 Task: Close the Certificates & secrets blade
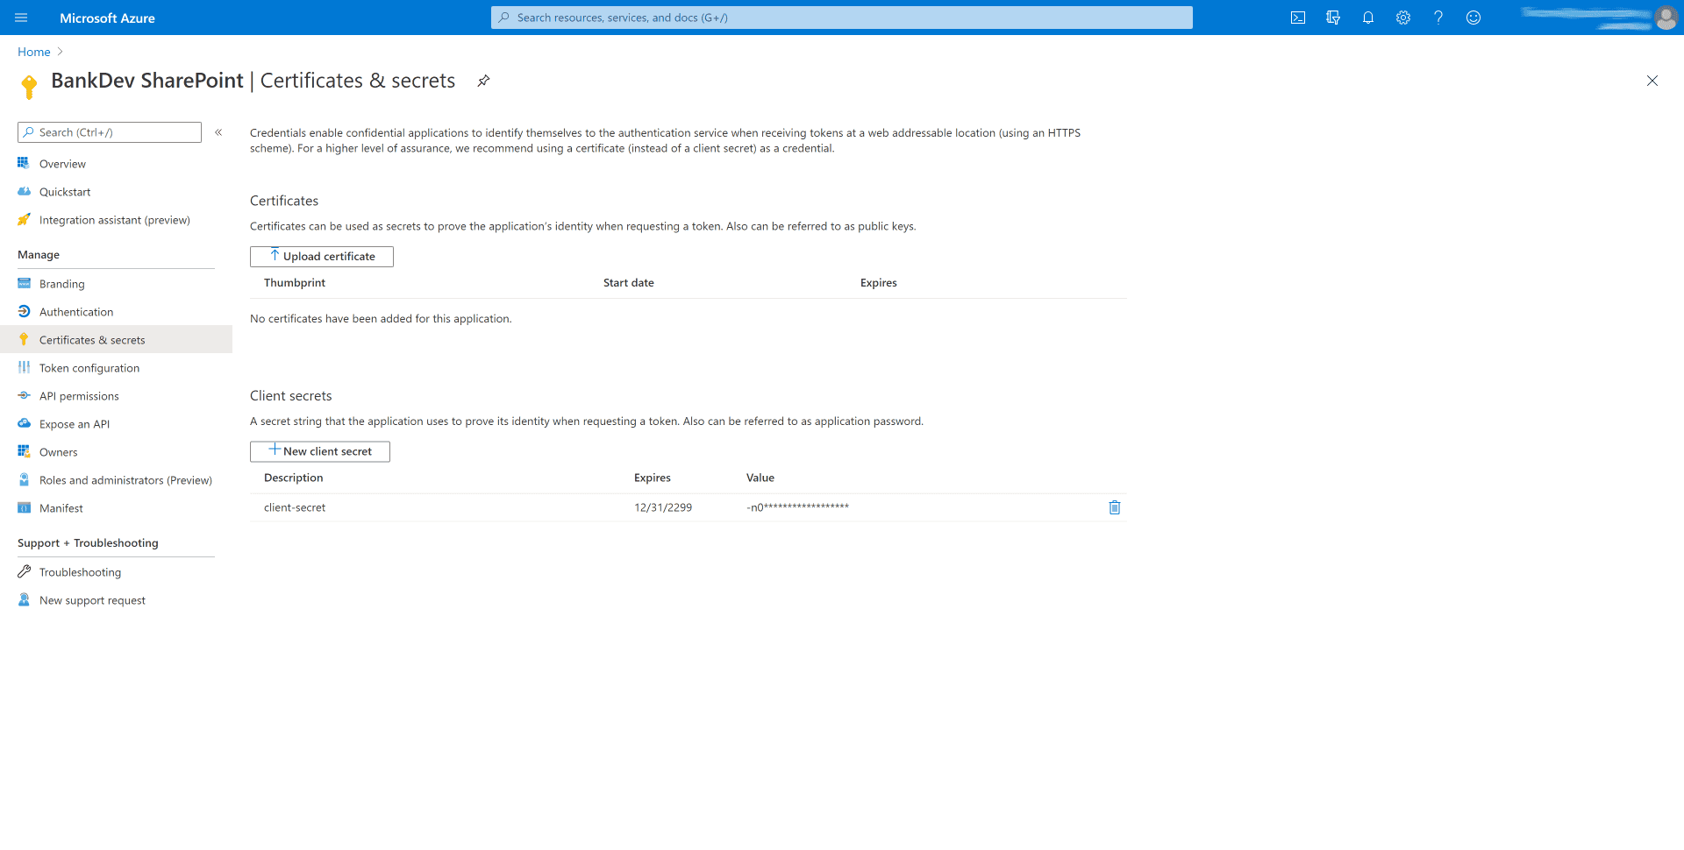coord(1652,81)
